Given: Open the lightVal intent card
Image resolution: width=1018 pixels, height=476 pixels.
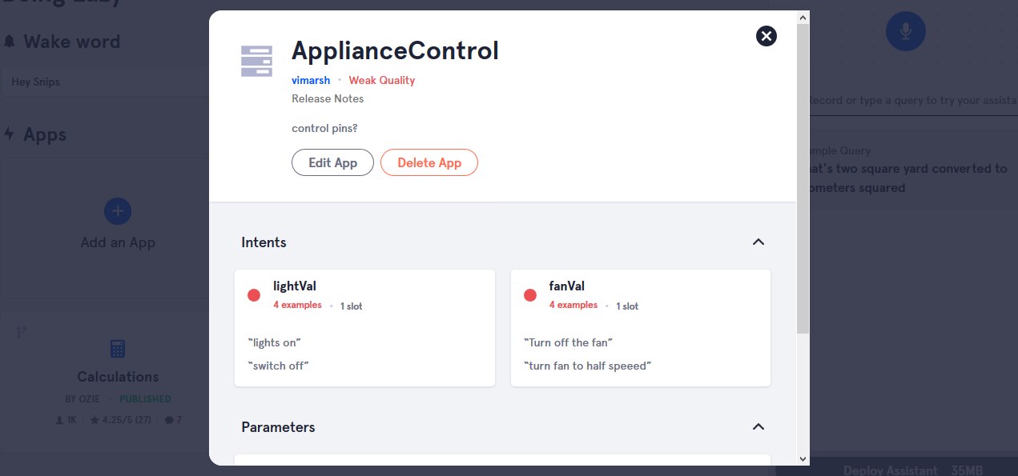Looking at the screenshot, I should click(364, 328).
